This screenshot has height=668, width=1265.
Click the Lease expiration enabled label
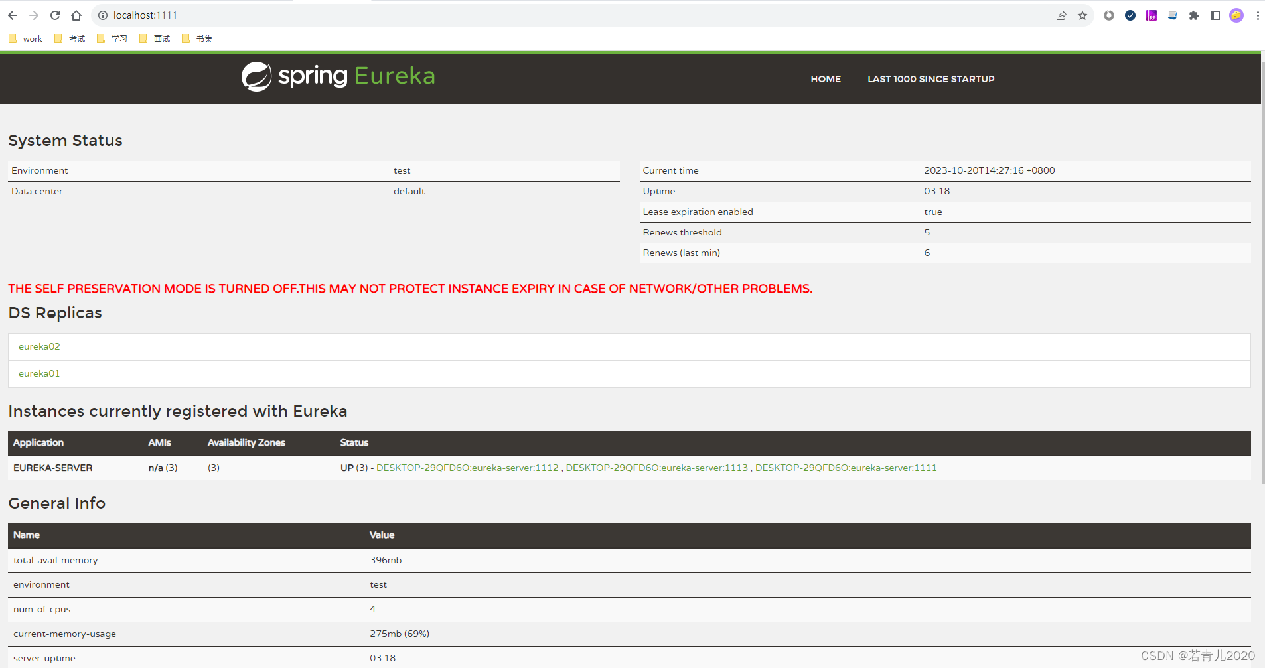point(698,212)
